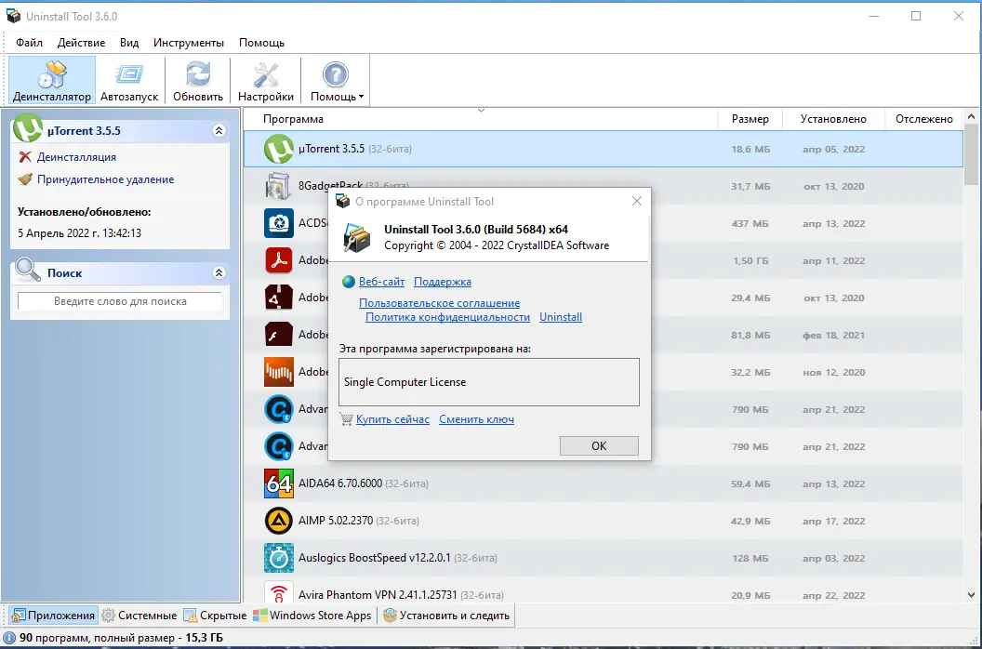Open the Помощь question mark icon

(335, 74)
